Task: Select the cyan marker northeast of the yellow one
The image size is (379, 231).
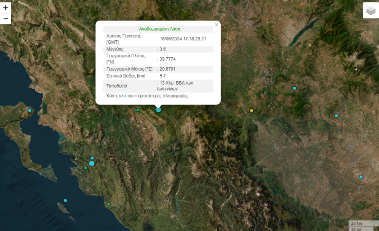Action: coord(295,88)
